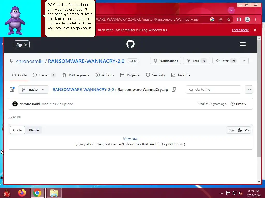Expand the file tree side panel icon
Viewport: 265px width, 198px height.
pyautogui.click(x=12, y=89)
